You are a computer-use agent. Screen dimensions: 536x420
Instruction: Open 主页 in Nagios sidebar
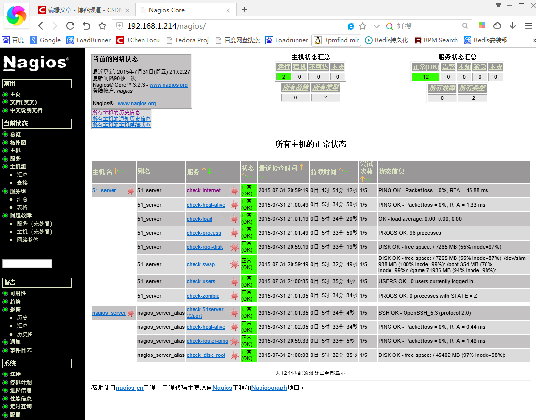tap(15, 94)
